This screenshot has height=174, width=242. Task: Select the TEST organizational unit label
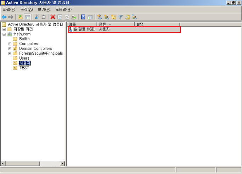[x=24, y=68]
